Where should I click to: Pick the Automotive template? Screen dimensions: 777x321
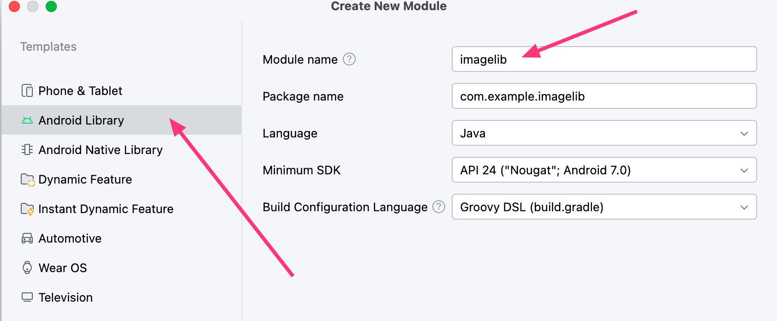click(x=70, y=238)
